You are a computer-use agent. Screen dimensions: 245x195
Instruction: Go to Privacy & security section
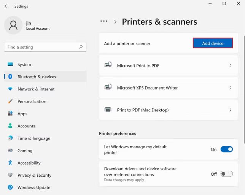tap(34, 175)
